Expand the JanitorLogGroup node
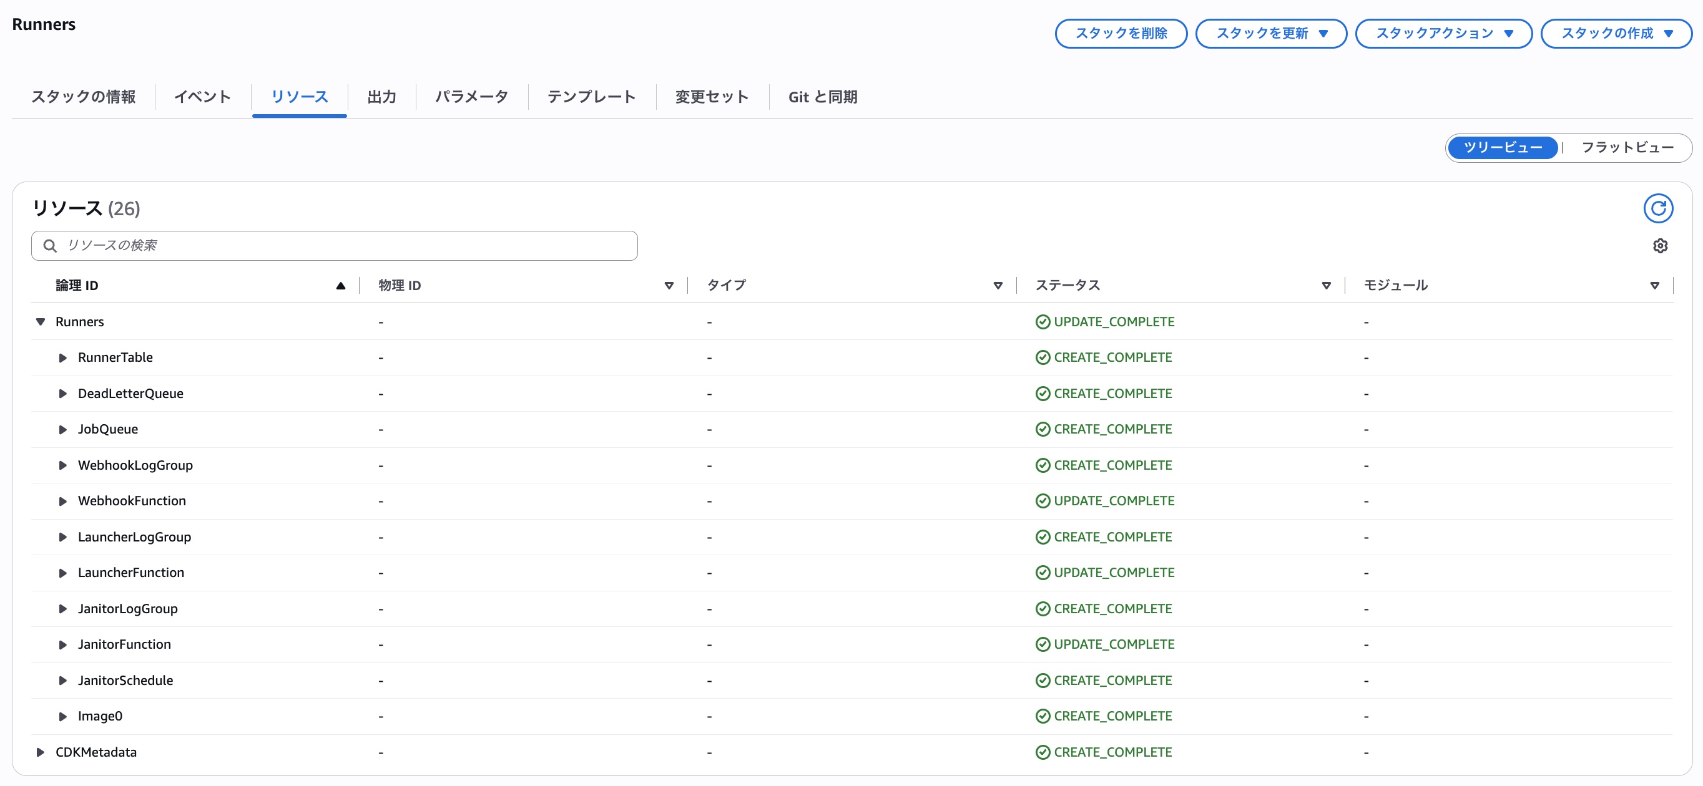Screen dimensions: 1703x786 click(x=63, y=608)
